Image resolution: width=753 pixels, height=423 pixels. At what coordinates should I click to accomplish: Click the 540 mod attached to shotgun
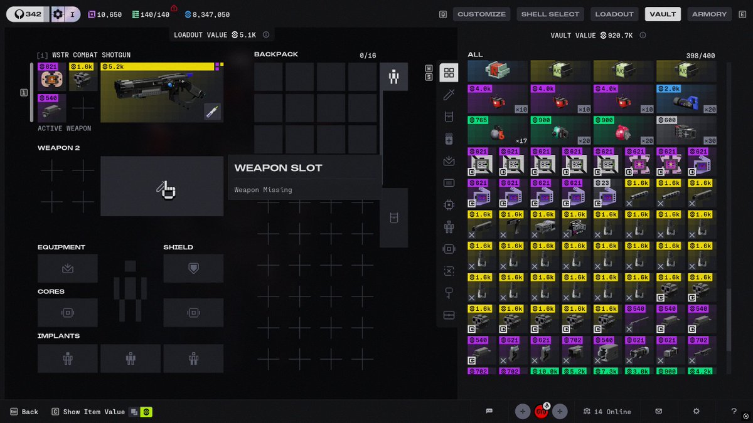tap(51, 108)
